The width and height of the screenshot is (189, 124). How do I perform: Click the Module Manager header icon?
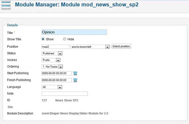(x=6, y=5)
